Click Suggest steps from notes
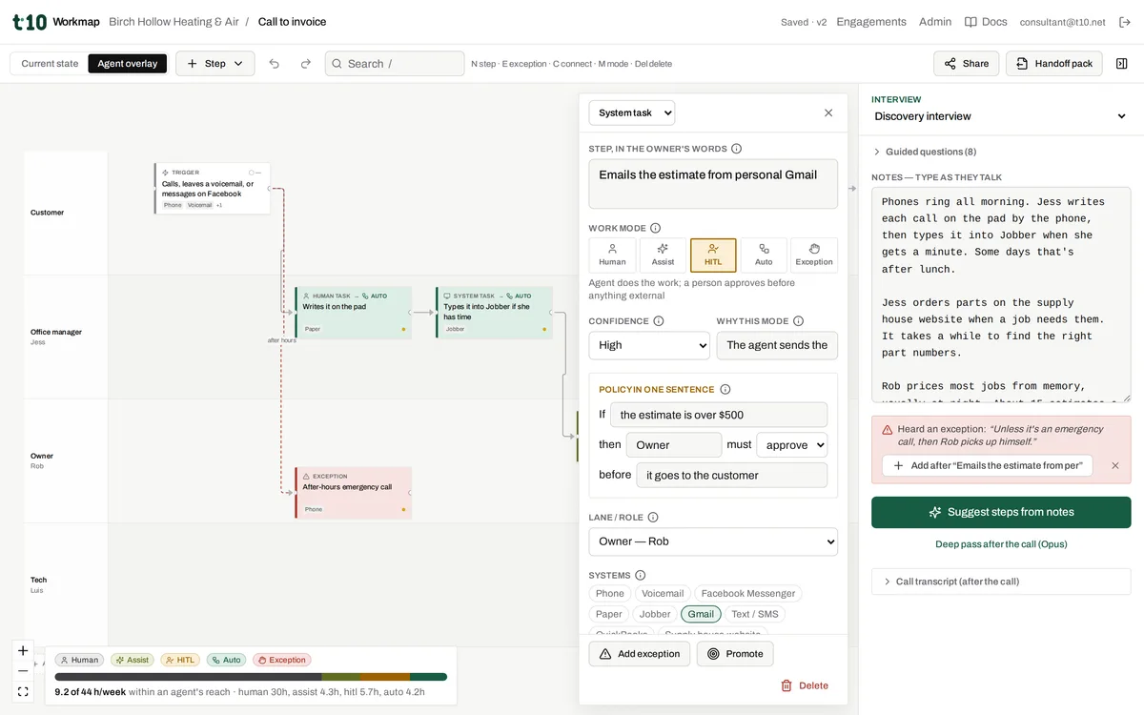1144x715 pixels. click(x=1001, y=512)
